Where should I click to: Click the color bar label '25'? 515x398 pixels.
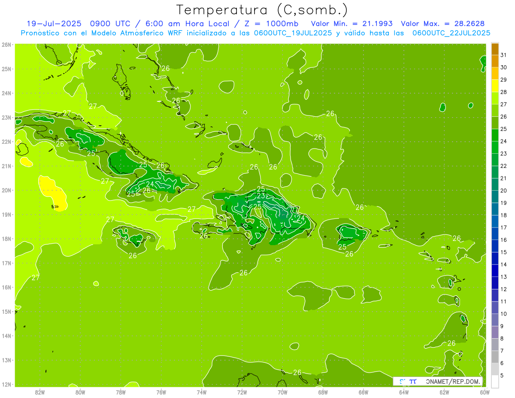click(x=503, y=129)
